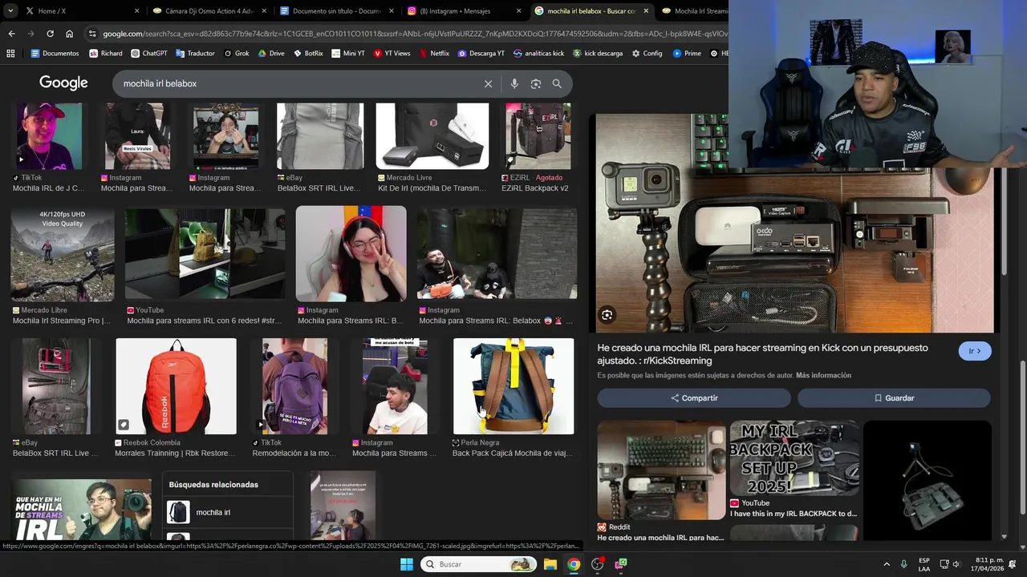Open the Descarga YT bookmark
1027x577 pixels.
(481, 54)
